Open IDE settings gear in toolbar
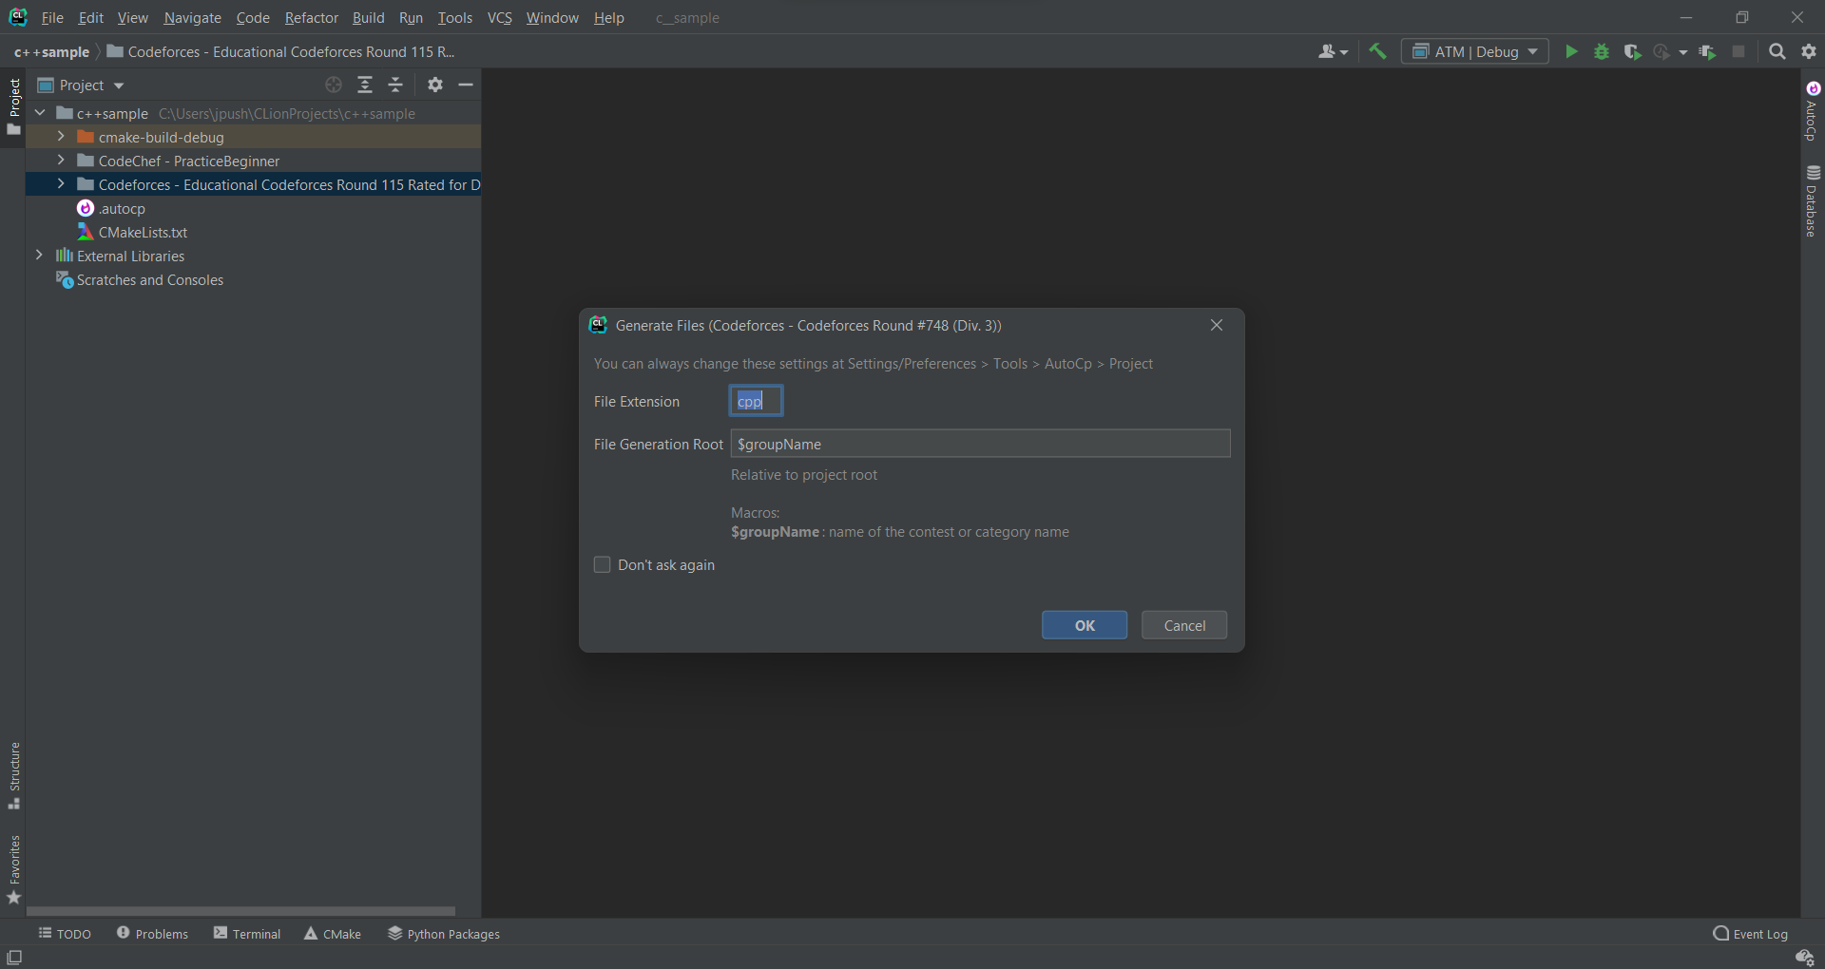 pos(1809,51)
